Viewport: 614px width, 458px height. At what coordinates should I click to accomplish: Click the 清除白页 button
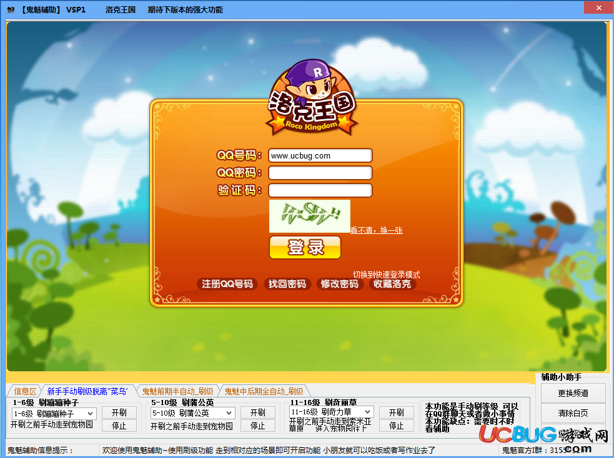(x=573, y=413)
